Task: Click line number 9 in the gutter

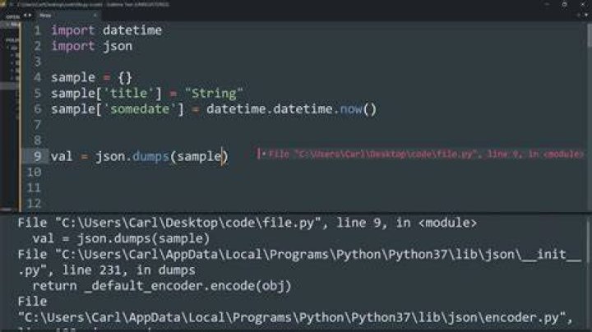Action: pos(37,156)
